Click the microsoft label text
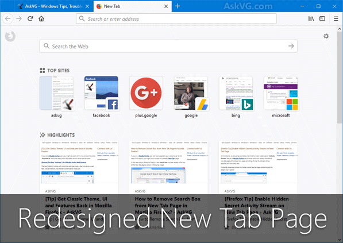 click(x=280, y=115)
